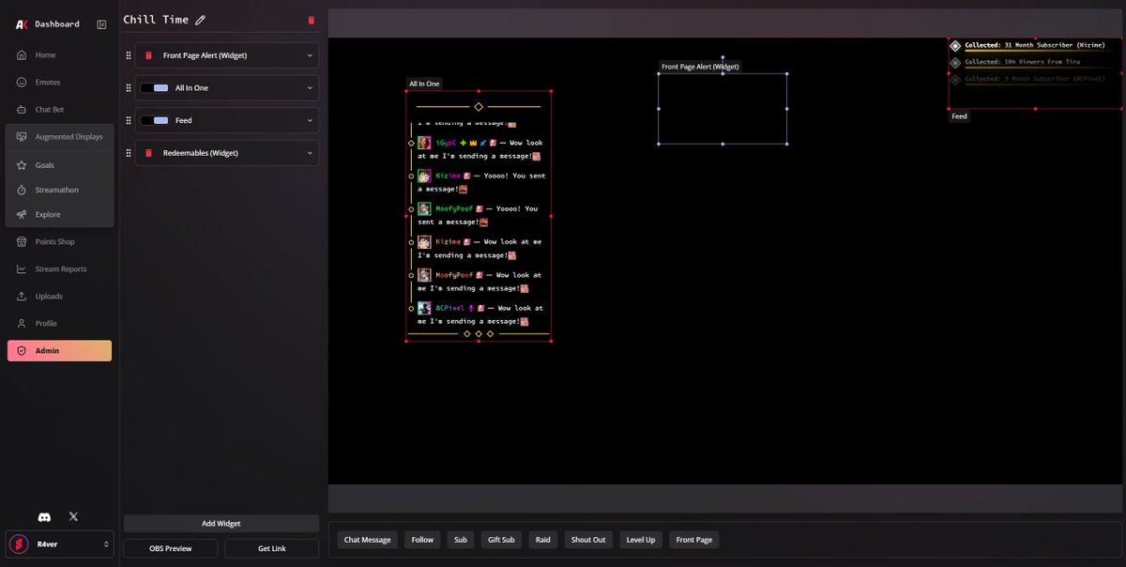The image size is (1126, 567).
Task: Click the Goals star icon
Action: tap(22, 165)
